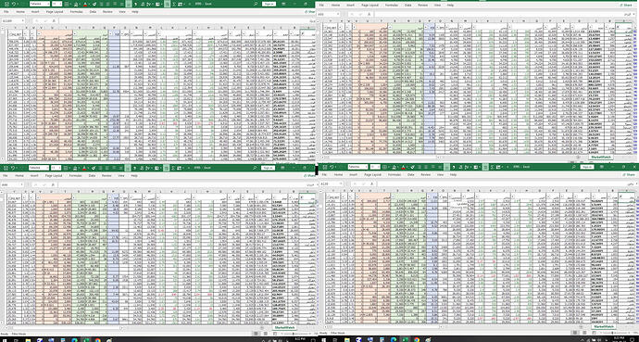Image resolution: width=639 pixels, height=342 pixels.
Task: Click Share button in top-left Excel window
Action: [x=310, y=12]
